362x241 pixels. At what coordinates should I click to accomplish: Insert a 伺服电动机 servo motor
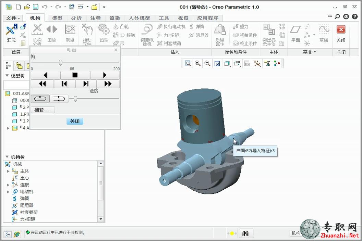147,35
